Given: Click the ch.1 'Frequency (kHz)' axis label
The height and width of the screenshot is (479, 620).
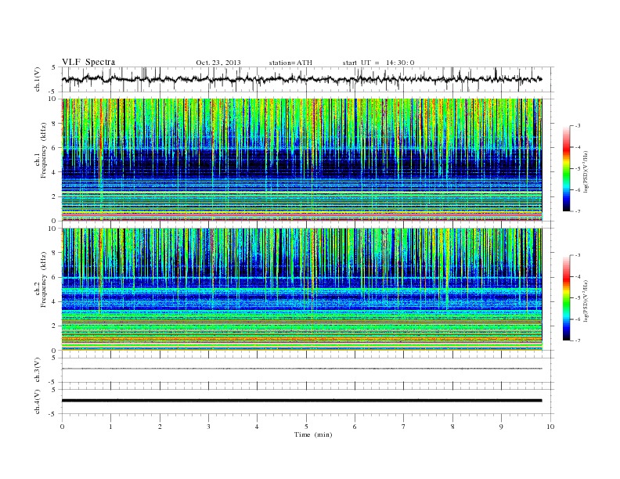Looking at the screenshot, I should tap(44, 150).
